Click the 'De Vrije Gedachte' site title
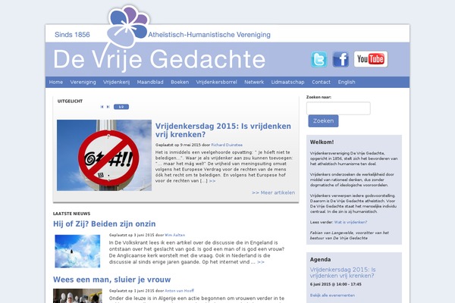The height and width of the screenshot is (303, 455). pos(159,59)
